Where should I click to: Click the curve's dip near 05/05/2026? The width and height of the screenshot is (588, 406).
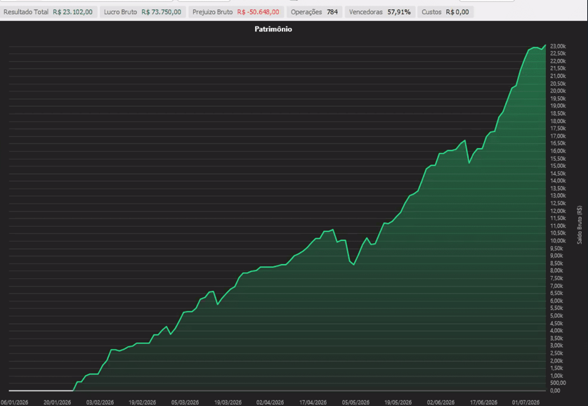pos(353,265)
